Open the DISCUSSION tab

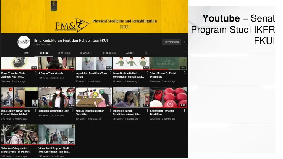coord(109,53)
